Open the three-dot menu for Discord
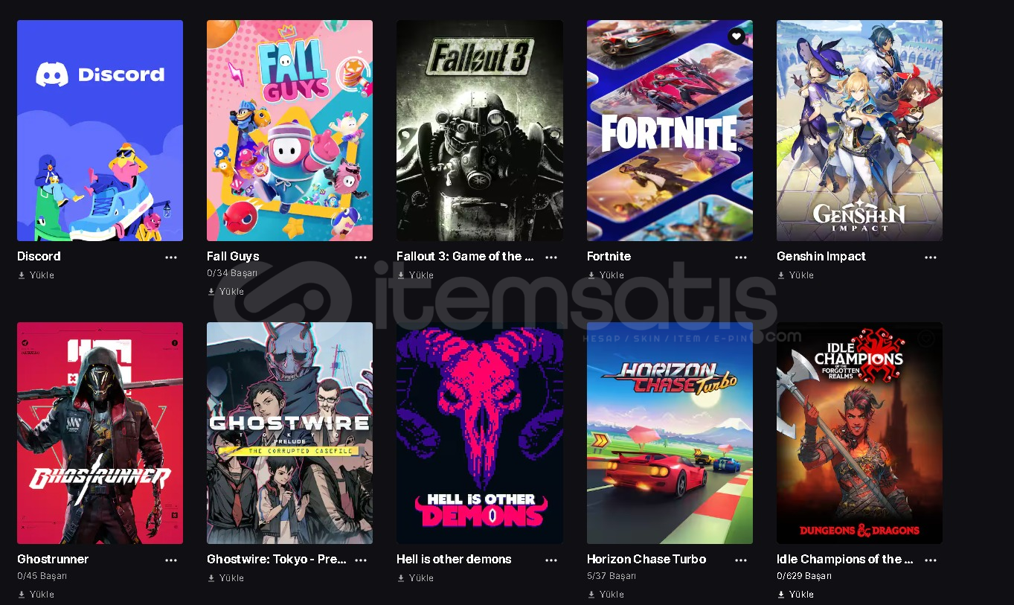The width and height of the screenshot is (1014, 605). point(171,257)
